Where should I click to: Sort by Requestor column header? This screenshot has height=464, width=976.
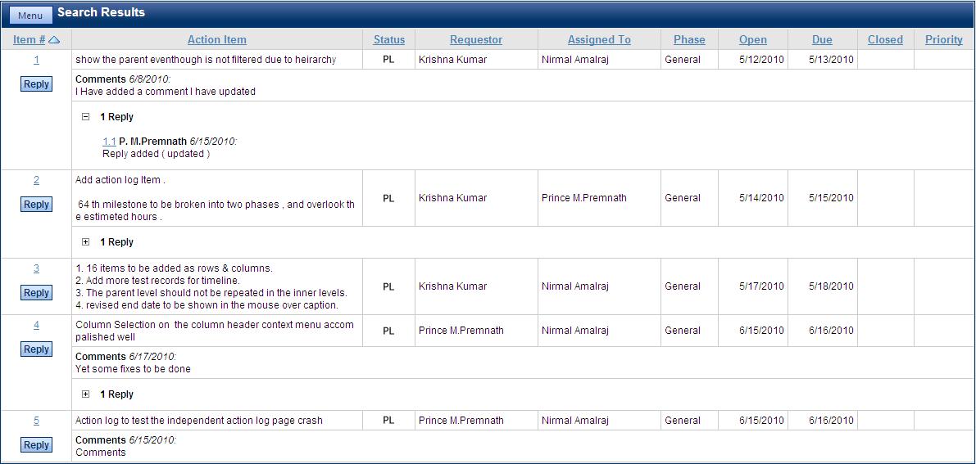point(476,39)
